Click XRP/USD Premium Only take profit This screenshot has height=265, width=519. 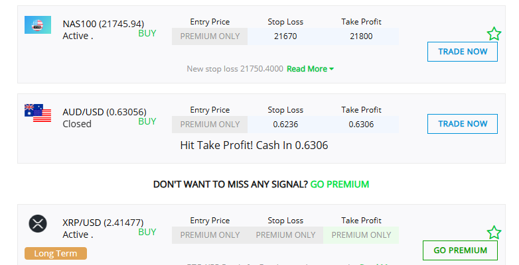(x=361, y=235)
